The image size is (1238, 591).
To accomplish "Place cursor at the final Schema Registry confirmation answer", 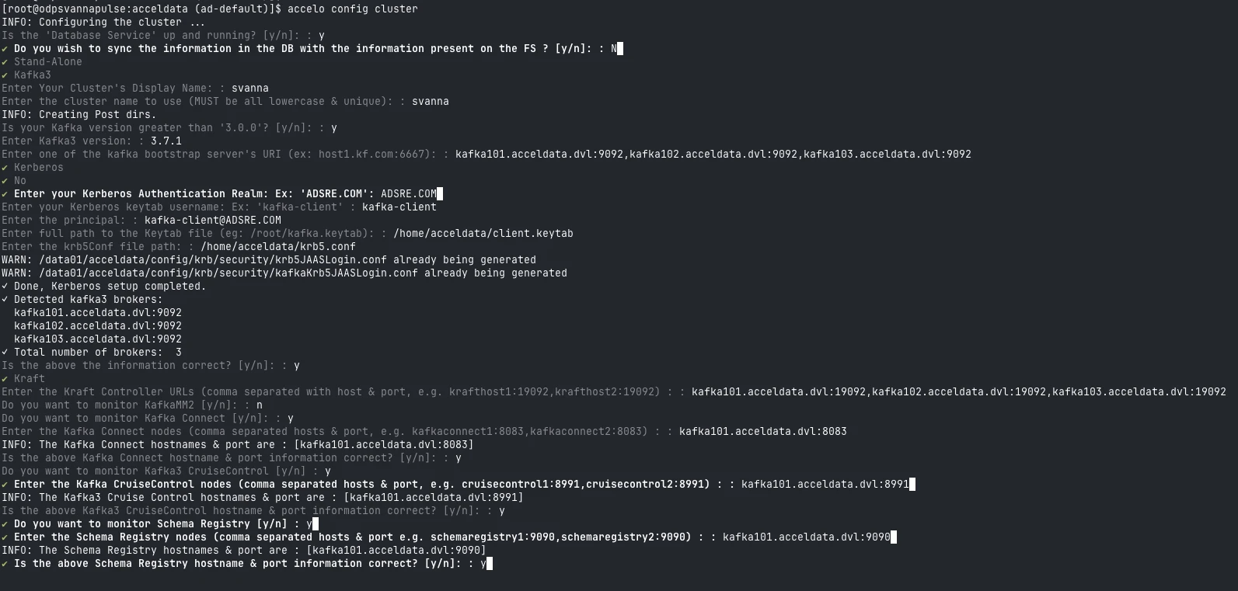I will [483, 564].
